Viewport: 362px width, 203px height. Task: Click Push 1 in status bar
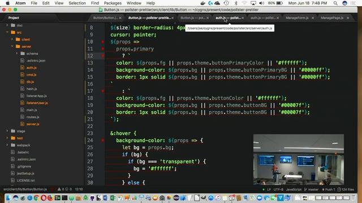coord(328,189)
